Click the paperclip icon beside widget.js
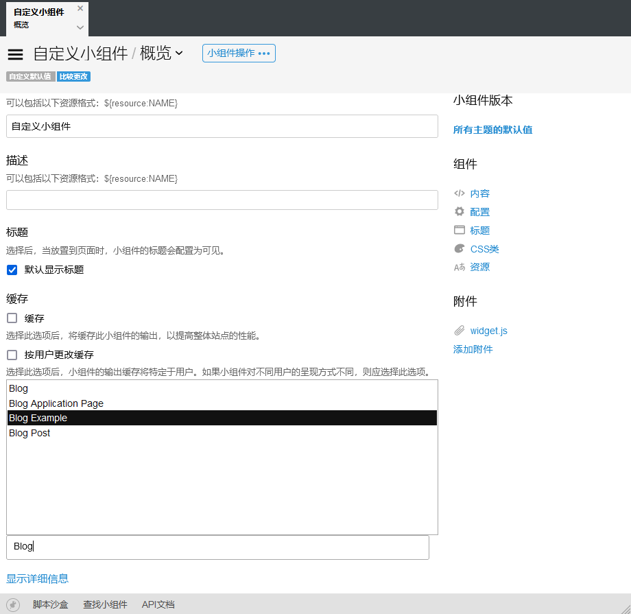This screenshot has height=614, width=631. coord(460,331)
